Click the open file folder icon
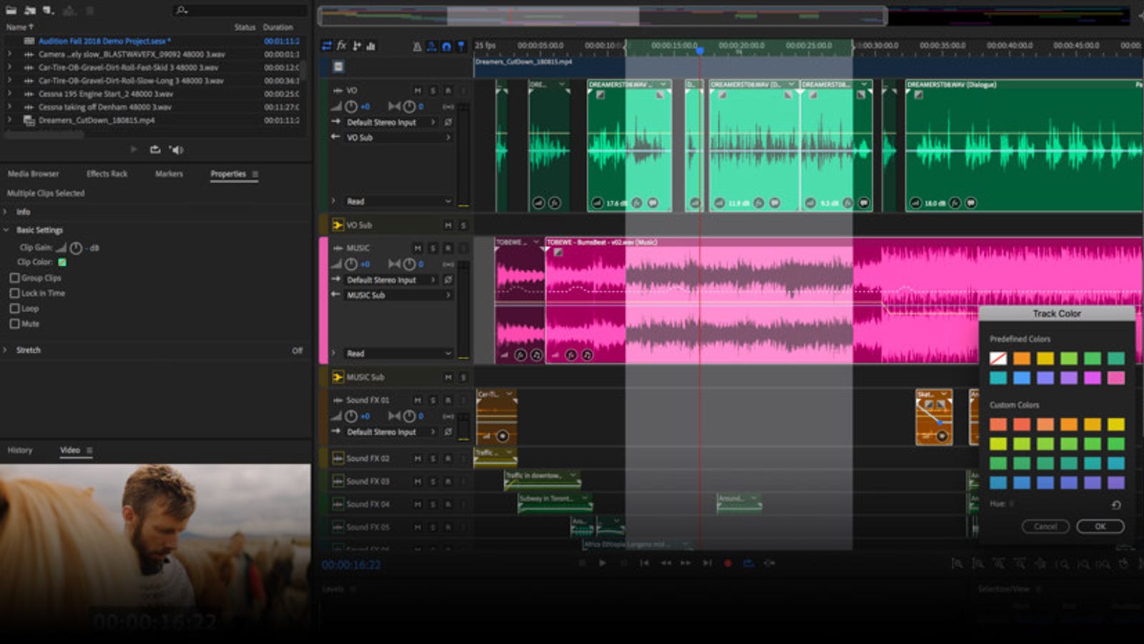Screen dimensions: 1144x644 click(11, 10)
